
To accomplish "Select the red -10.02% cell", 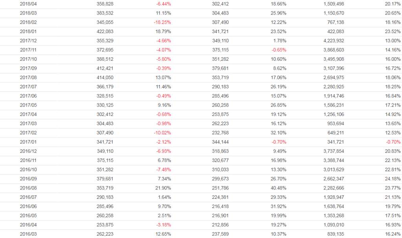I will point(163,133).
